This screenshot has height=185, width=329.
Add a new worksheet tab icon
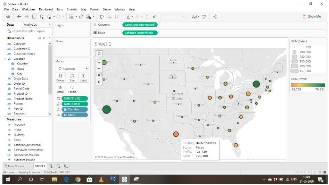51,166
